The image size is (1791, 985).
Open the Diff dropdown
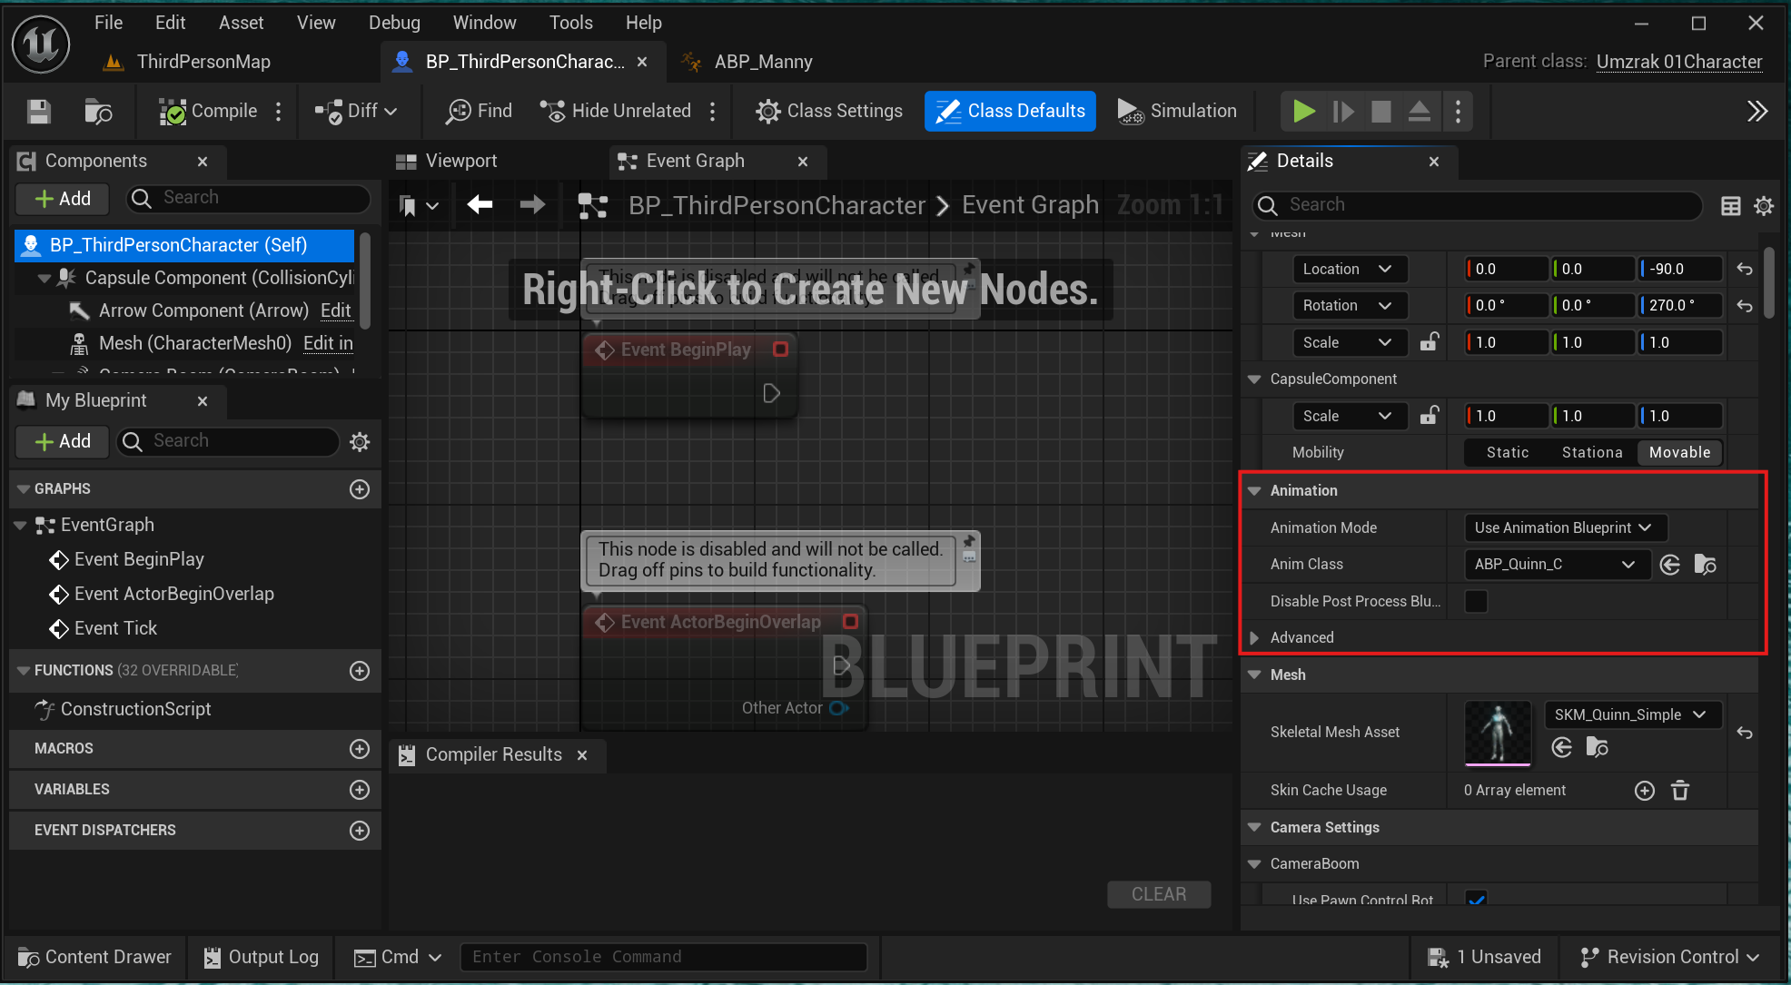(x=356, y=111)
